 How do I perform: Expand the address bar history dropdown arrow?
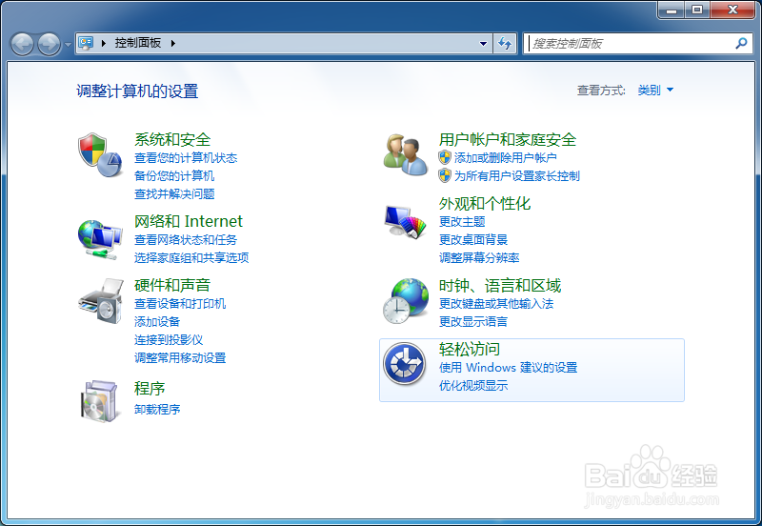click(x=483, y=44)
